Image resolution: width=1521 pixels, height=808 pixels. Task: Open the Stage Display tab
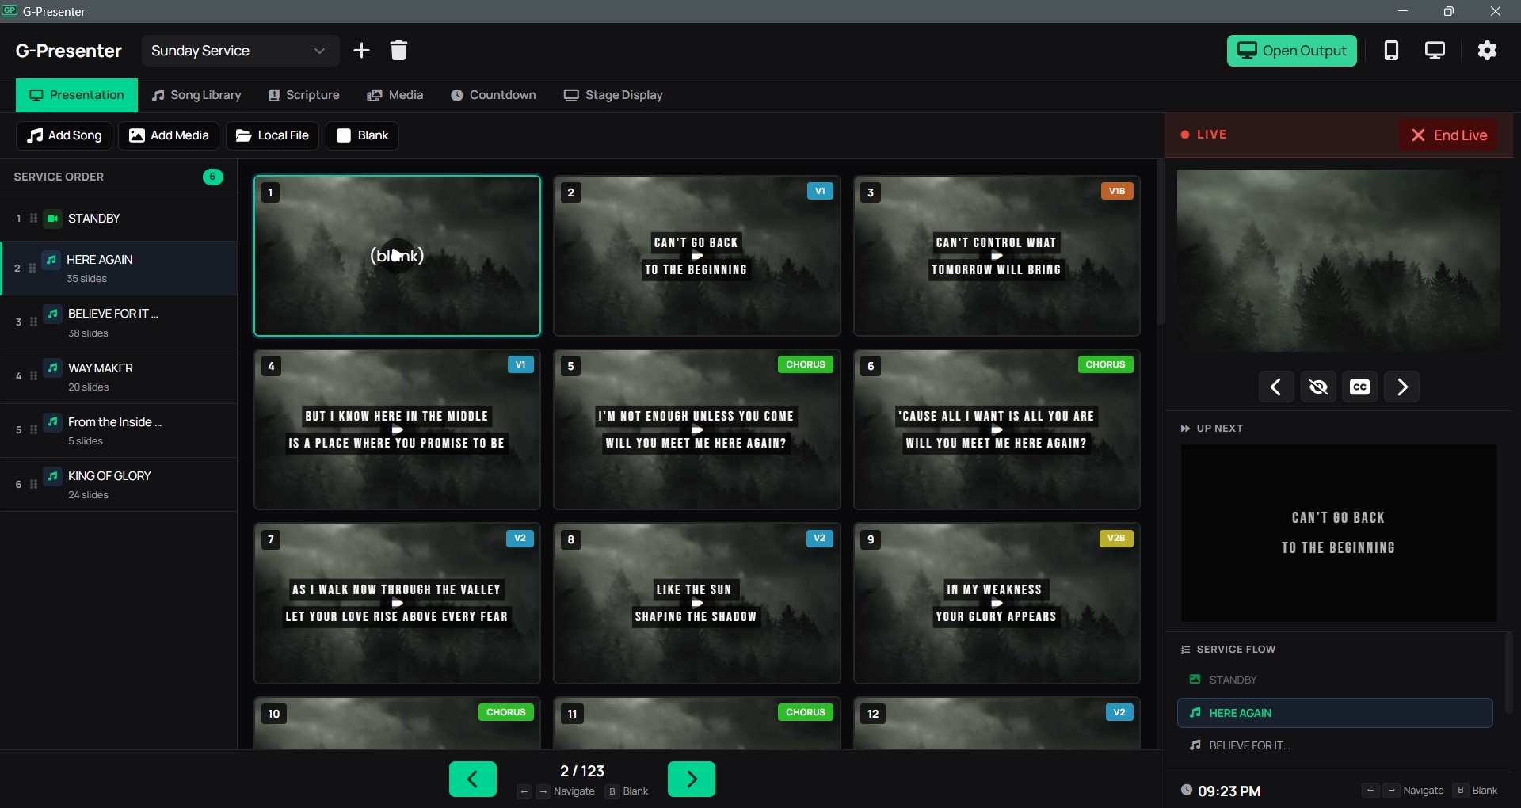tap(613, 95)
